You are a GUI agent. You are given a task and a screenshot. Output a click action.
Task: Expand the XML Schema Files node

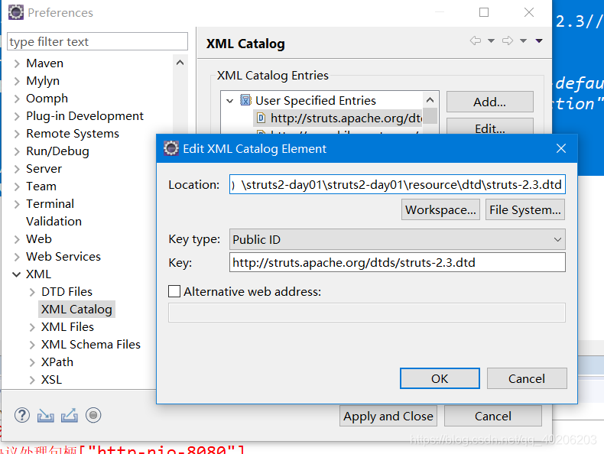coord(32,345)
